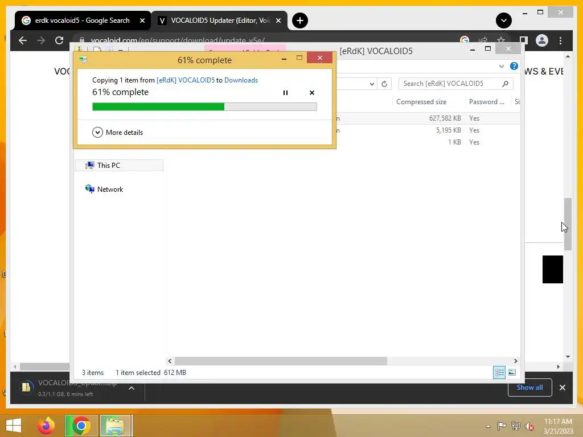
Task: Open the browser three-dot menu
Action: pos(560,40)
